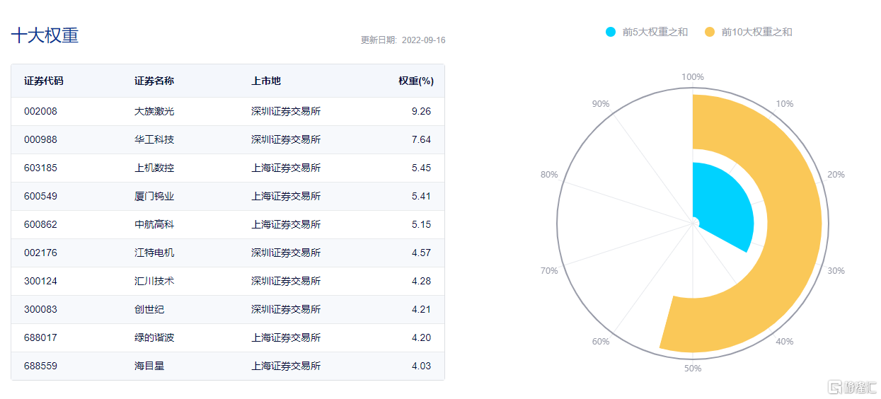The image size is (881, 399).
Task: Click weight value 4.21
Action: 421,309
